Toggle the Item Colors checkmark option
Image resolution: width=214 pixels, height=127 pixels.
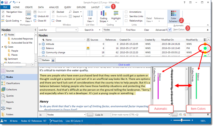pos(170,30)
